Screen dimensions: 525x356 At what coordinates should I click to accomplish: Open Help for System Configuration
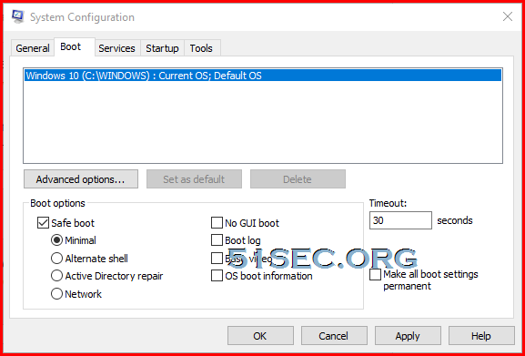point(481,336)
